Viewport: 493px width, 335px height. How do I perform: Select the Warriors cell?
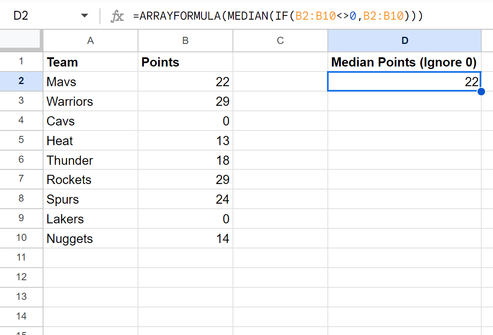pyautogui.click(x=91, y=101)
